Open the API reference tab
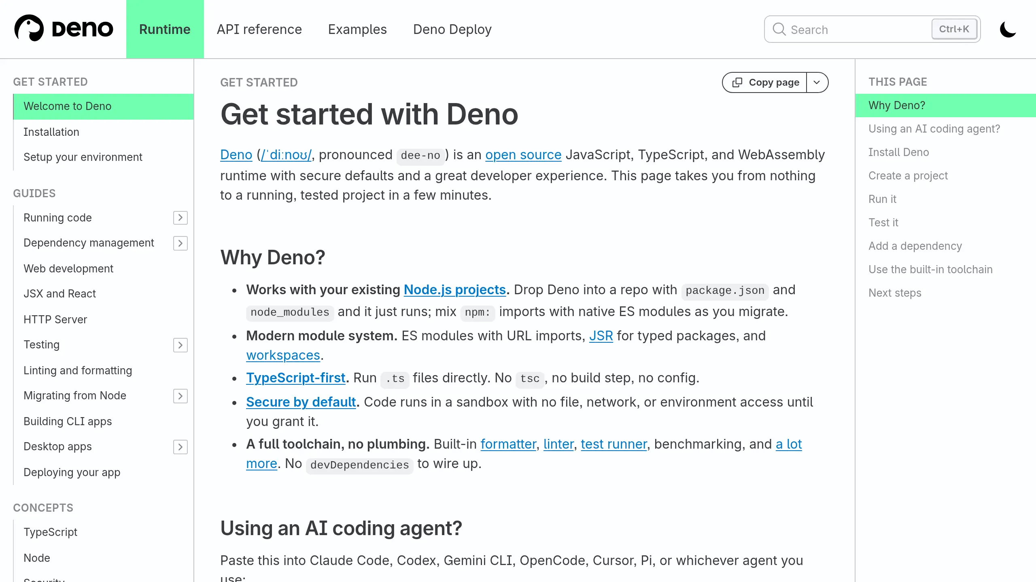 259,29
